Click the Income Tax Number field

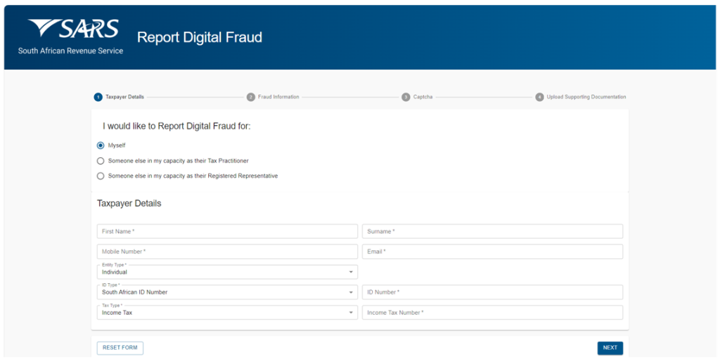492,313
